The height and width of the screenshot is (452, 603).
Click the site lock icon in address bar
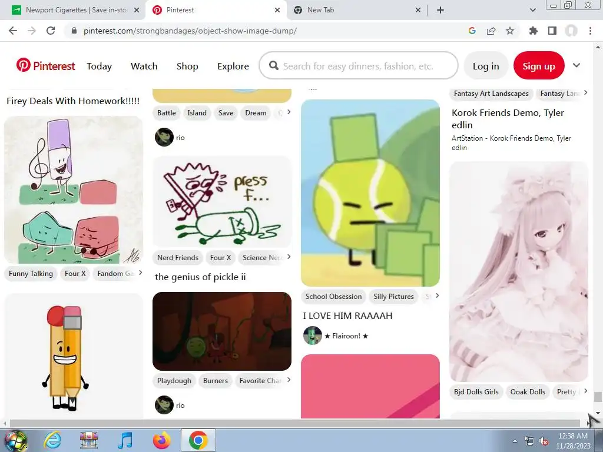pyautogui.click(x=75, y=31)
